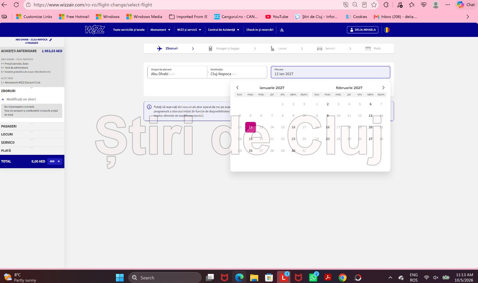The width and height of the screenshot is (478, 283).
Task: Open the accessibility wheelchair icon
Action: pyautogui.click(x=282, y=30)
